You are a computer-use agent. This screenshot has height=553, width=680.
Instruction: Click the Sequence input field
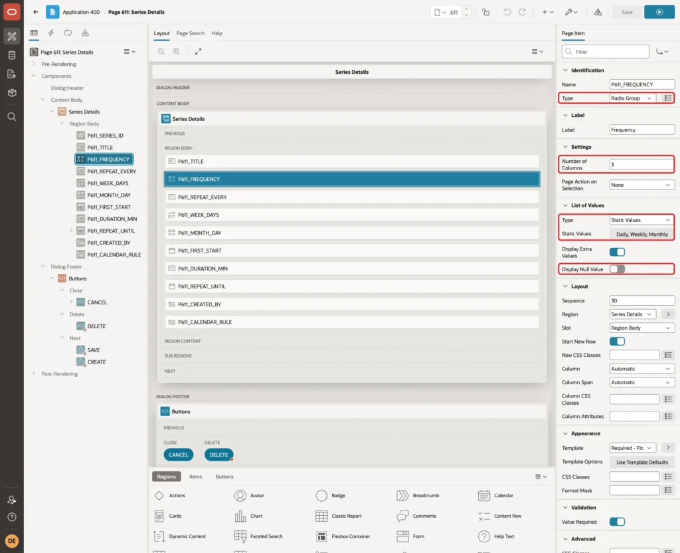coord(642,301)
